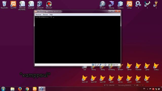The width and height of the screenshot is (162, 91).
Task: Click the mouse integration icon in VM status bar
Action: [x=109, y=65]
